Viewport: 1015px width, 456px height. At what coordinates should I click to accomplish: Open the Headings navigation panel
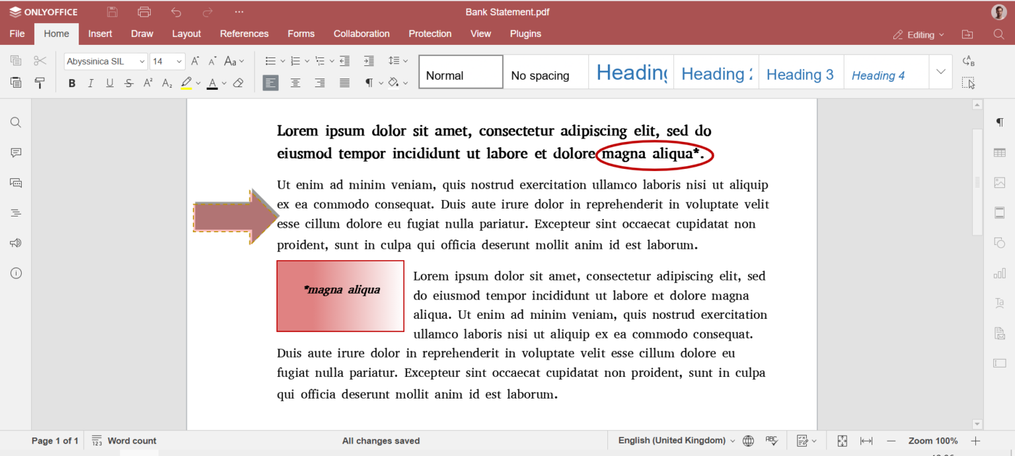tap(15, 212)
